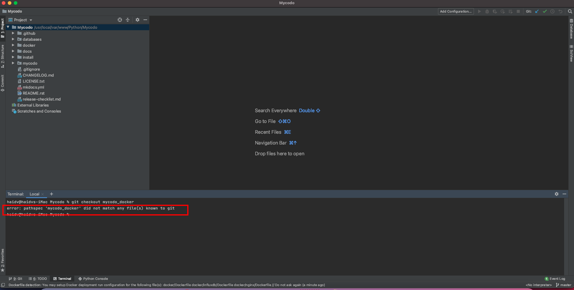Open Search Everywhere with the magnifier icon
This screenshot has width=574, height=290.
(x=569, y=11)
